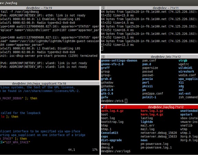Click 'bootstrap.log' in the /var/log listing
The image size is (198, 155).
tap(112, 122)
